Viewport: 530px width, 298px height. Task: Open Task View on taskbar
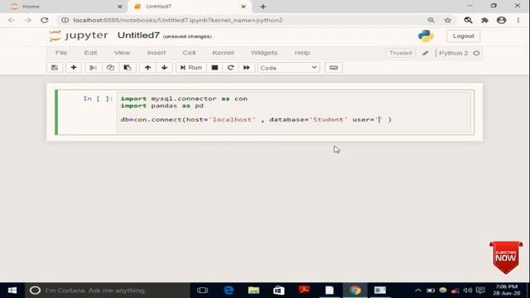coord(202,291)
